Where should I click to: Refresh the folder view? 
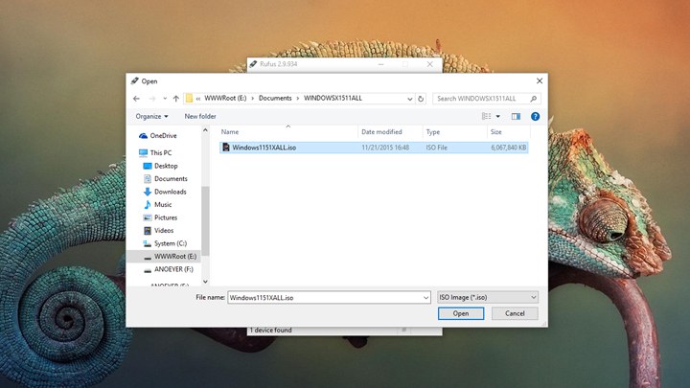click(421, 99)
